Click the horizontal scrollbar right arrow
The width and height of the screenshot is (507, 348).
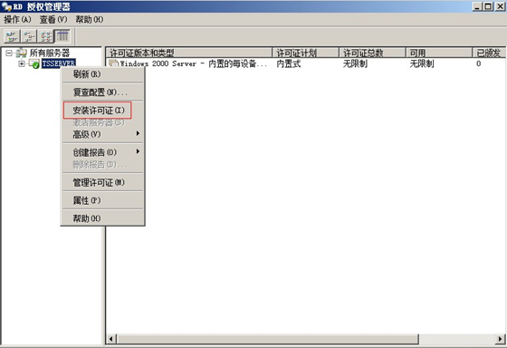click(501, 339)
